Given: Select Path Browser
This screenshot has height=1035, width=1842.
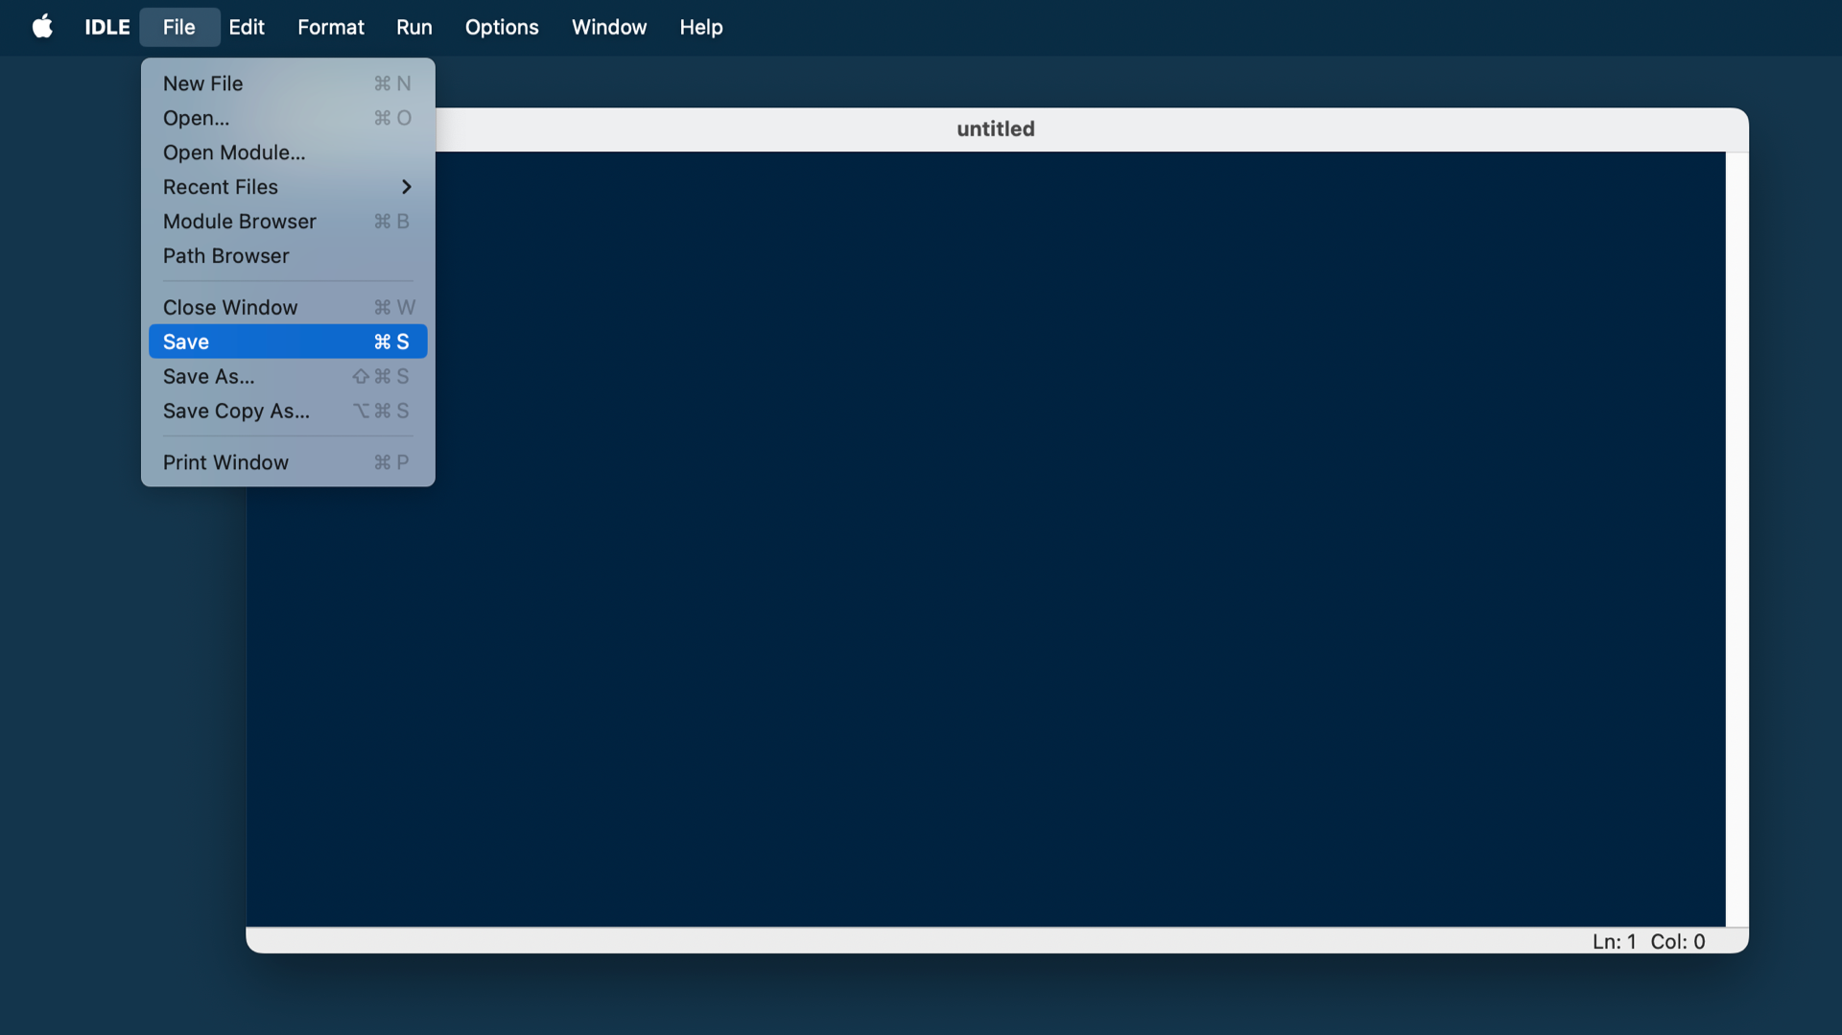Looking at the screenshot, I should [225, 256].
